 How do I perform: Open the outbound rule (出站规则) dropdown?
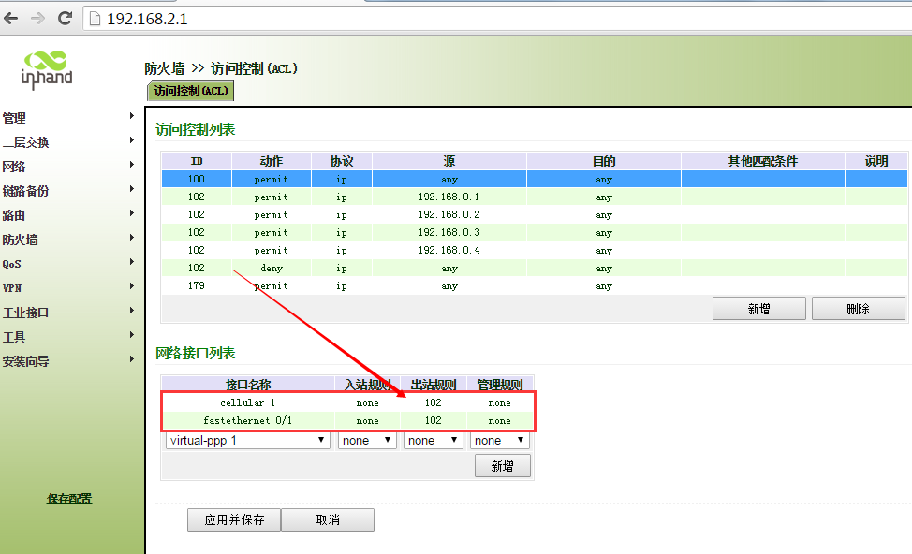pyautogui.click(x=433, y=440)
